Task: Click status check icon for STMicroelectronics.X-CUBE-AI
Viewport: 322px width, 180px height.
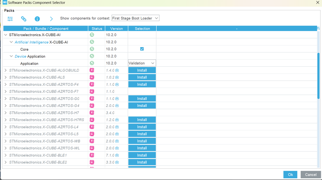Action: click(x=92, y=35)
